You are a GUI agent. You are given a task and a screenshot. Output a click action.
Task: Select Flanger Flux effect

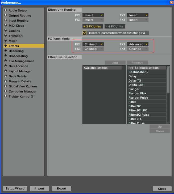point(147,94)
